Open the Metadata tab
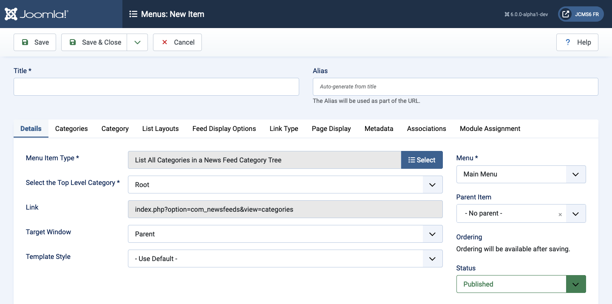Screen dimensions: 612x304 379,128
